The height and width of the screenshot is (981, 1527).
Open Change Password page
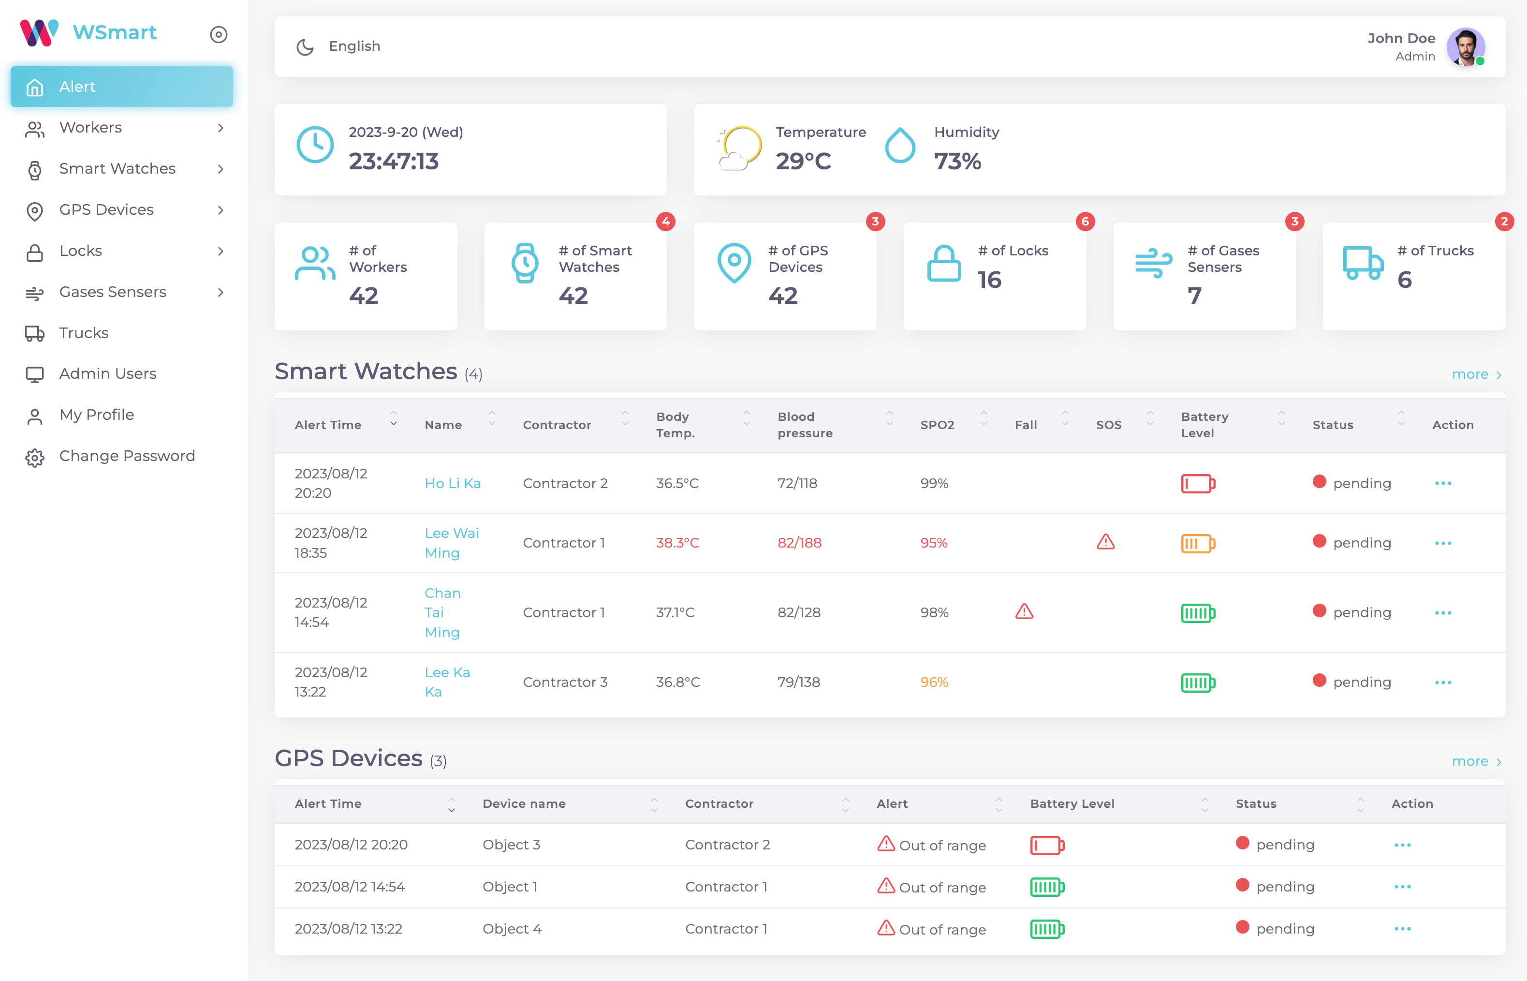click(122, 456)
